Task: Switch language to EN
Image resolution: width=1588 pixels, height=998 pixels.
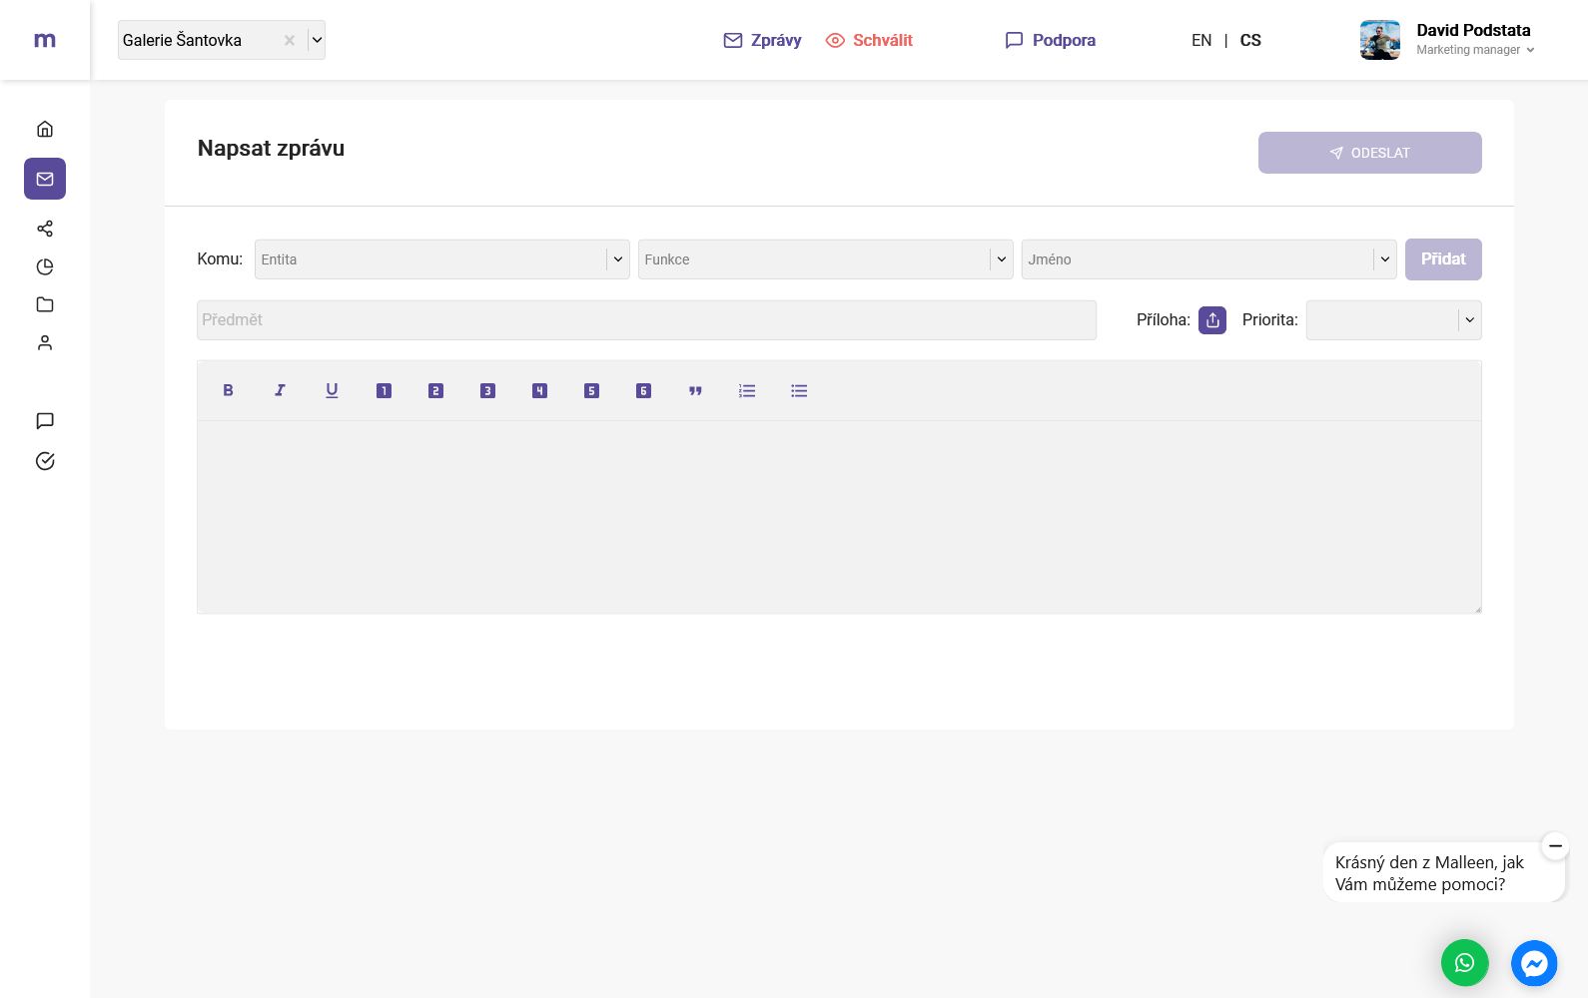Action: pos(1201,40)
